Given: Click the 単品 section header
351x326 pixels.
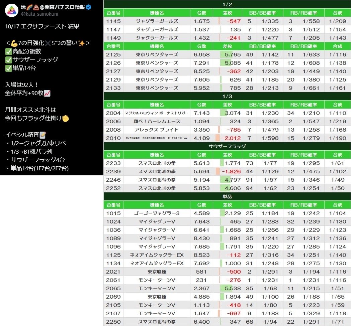Looking at the screenshot, I should pos(227,196).
